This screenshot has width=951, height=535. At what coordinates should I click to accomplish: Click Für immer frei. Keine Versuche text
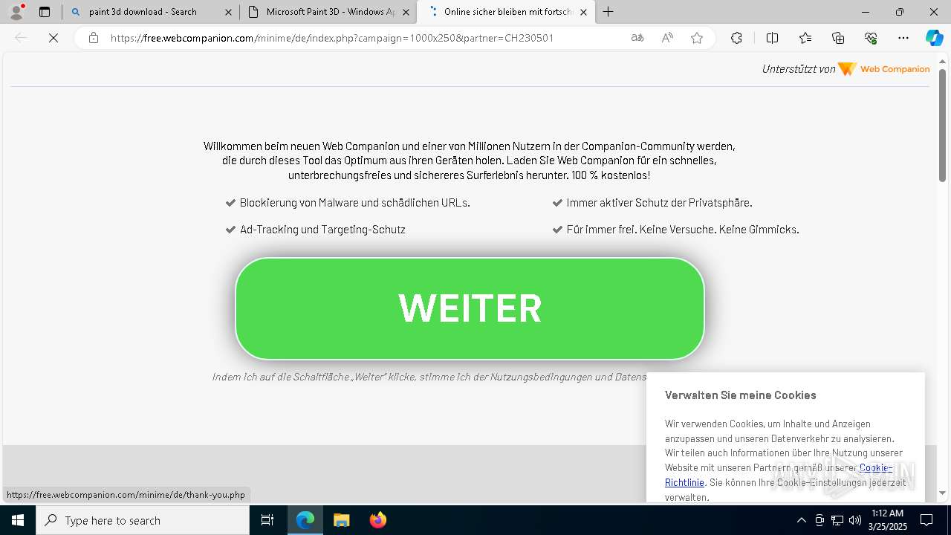(683, 230)
